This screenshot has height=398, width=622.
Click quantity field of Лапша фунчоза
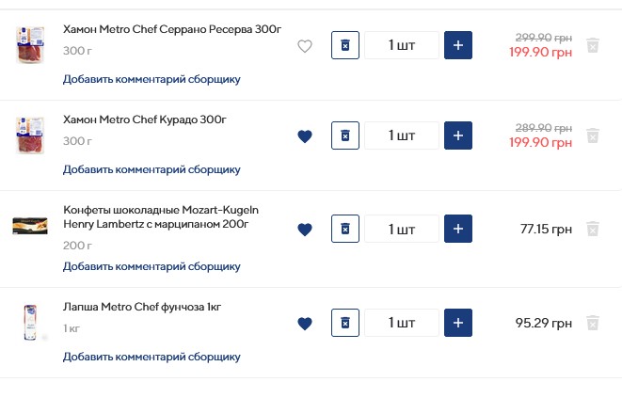tap(402, 323)
